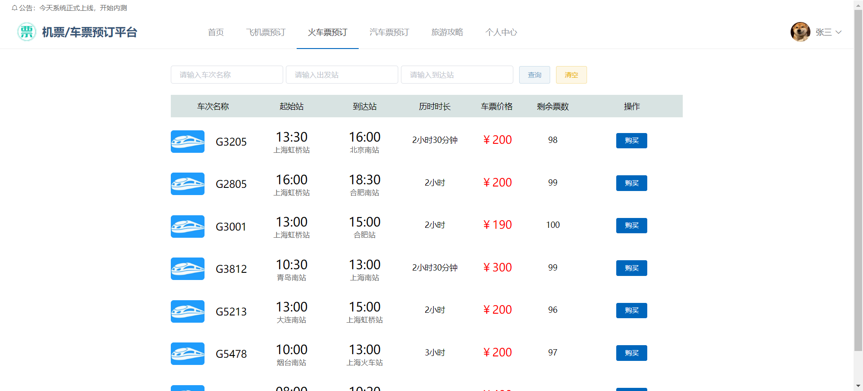Click the 大连南站 departure station text
863x391 pixels.
click(x=292, y=320)
